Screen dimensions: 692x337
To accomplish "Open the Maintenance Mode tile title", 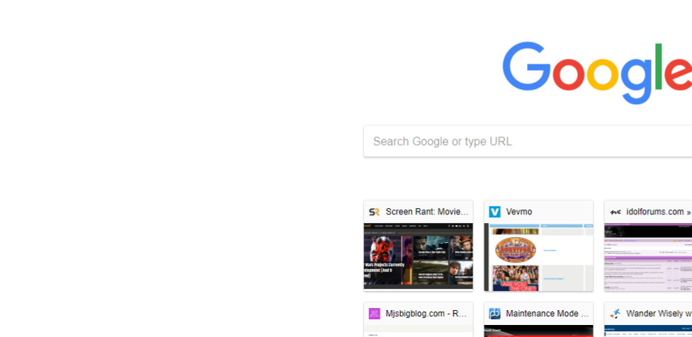I will [x=548, y=314].
